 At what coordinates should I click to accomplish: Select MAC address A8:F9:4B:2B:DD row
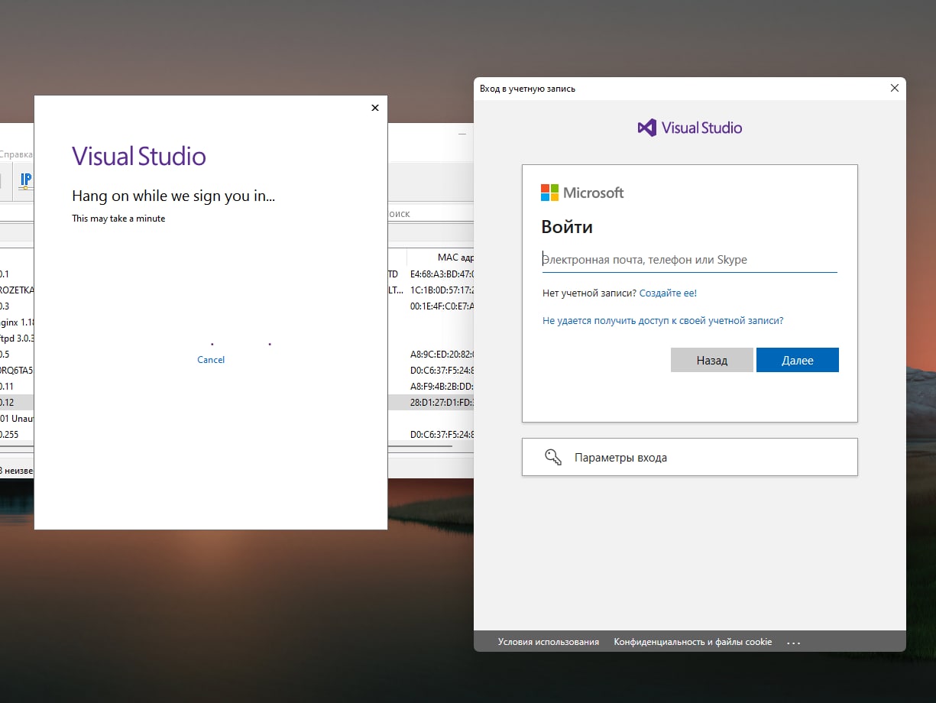[442, 387]
